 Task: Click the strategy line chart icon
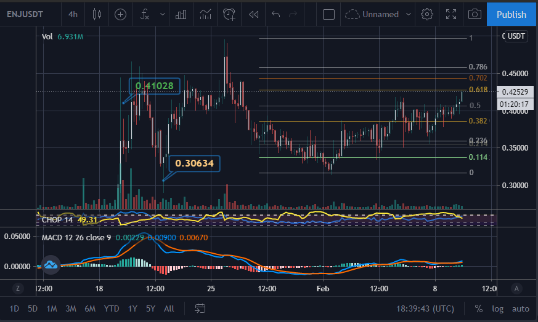point(205,14)
